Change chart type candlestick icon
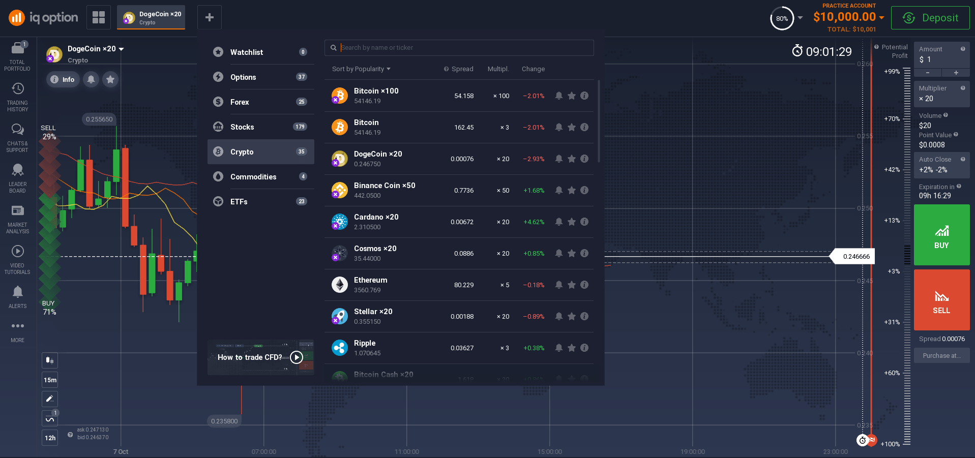 [50, 360]
